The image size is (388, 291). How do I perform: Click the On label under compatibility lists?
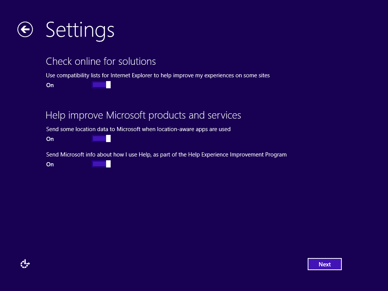point(50,85)
